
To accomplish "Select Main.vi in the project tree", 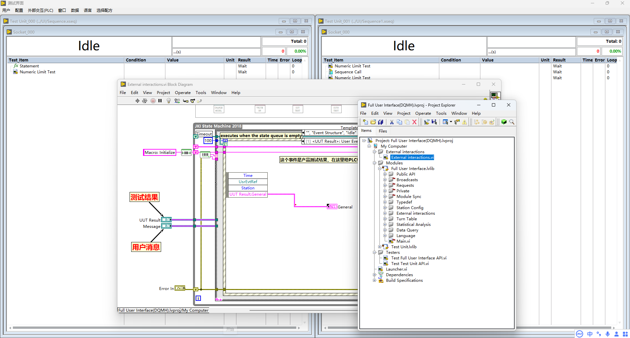I will 403,241.
